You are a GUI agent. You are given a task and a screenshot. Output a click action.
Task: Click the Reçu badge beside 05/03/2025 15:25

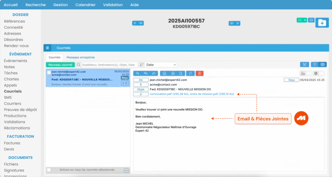(x=291, y=80)
